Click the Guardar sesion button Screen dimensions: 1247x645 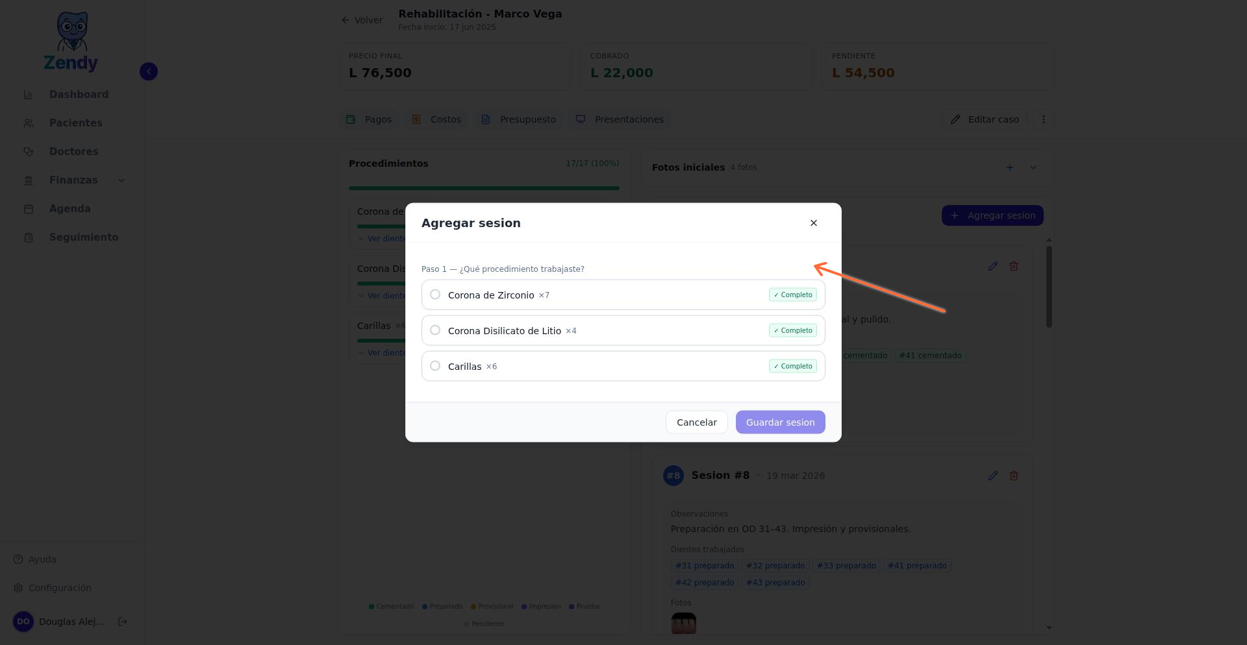tap(780, 422)
